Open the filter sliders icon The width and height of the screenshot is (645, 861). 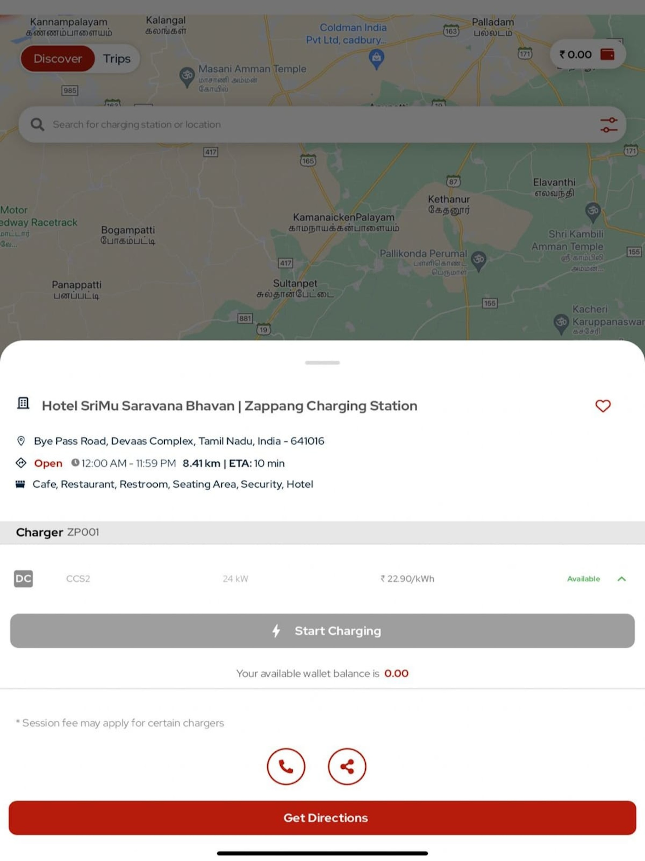(608, 124)
